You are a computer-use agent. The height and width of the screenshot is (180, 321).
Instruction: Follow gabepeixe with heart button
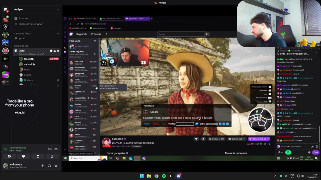point(196,139)
